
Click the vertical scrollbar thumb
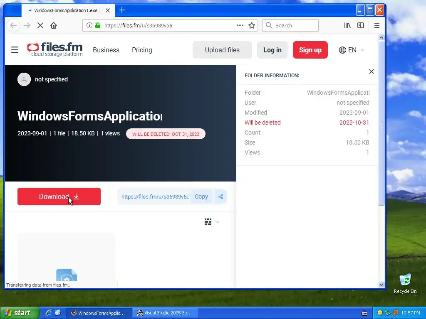click(381, 123)
